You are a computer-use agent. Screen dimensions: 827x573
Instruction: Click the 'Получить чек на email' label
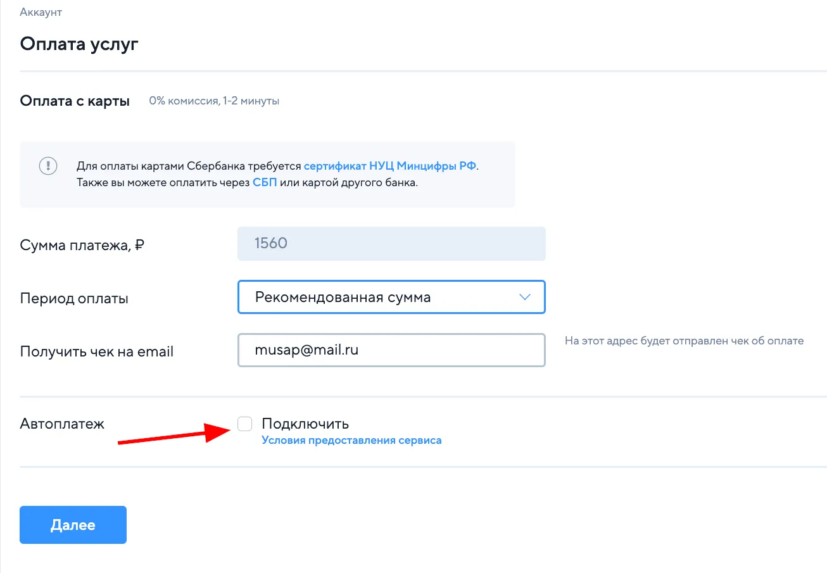point(97,351)
